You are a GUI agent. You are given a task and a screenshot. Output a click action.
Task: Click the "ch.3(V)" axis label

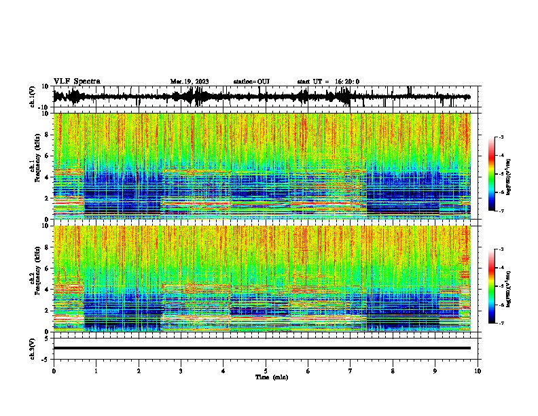tap(33, 349)
